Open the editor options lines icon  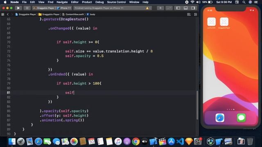coord(189,15)
